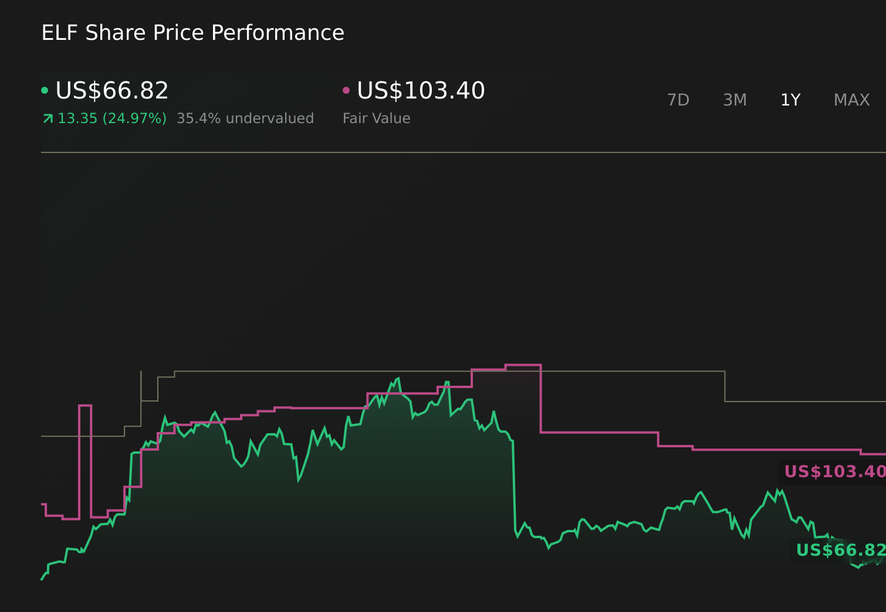This screenshot has height=612, width=886.
Task: Select the 7D time range
Action: pos(678,100)
